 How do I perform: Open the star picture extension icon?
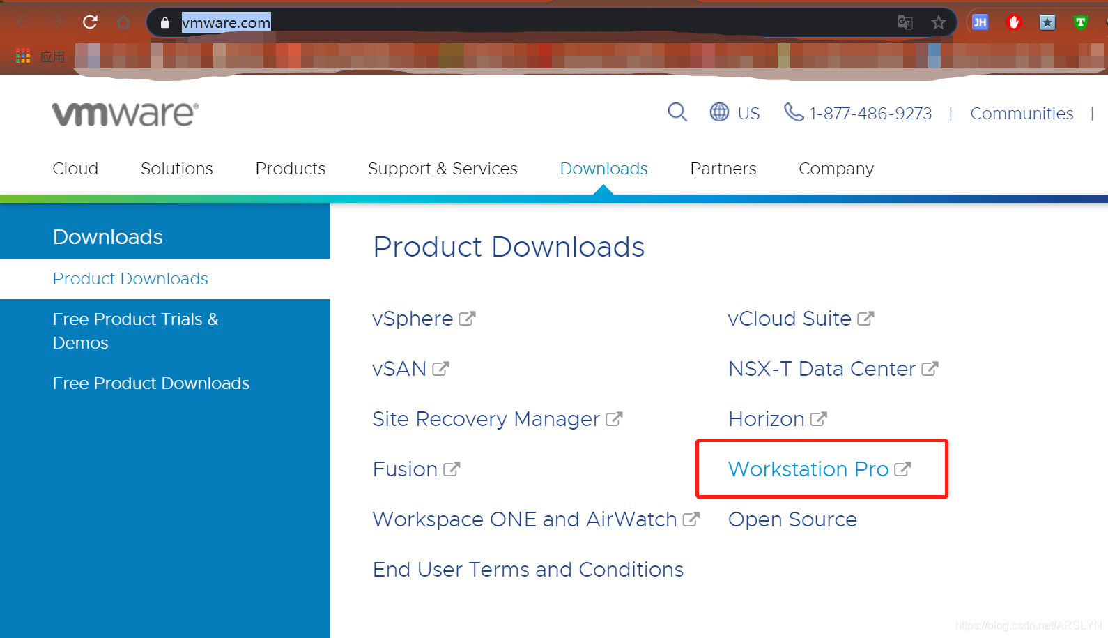(1047, 22)
